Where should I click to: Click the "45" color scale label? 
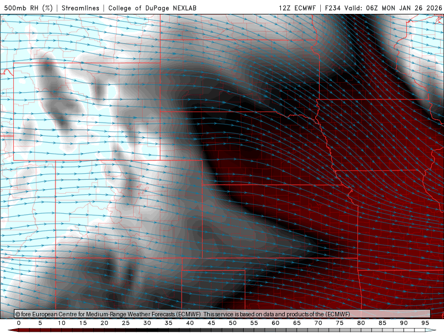211,323
